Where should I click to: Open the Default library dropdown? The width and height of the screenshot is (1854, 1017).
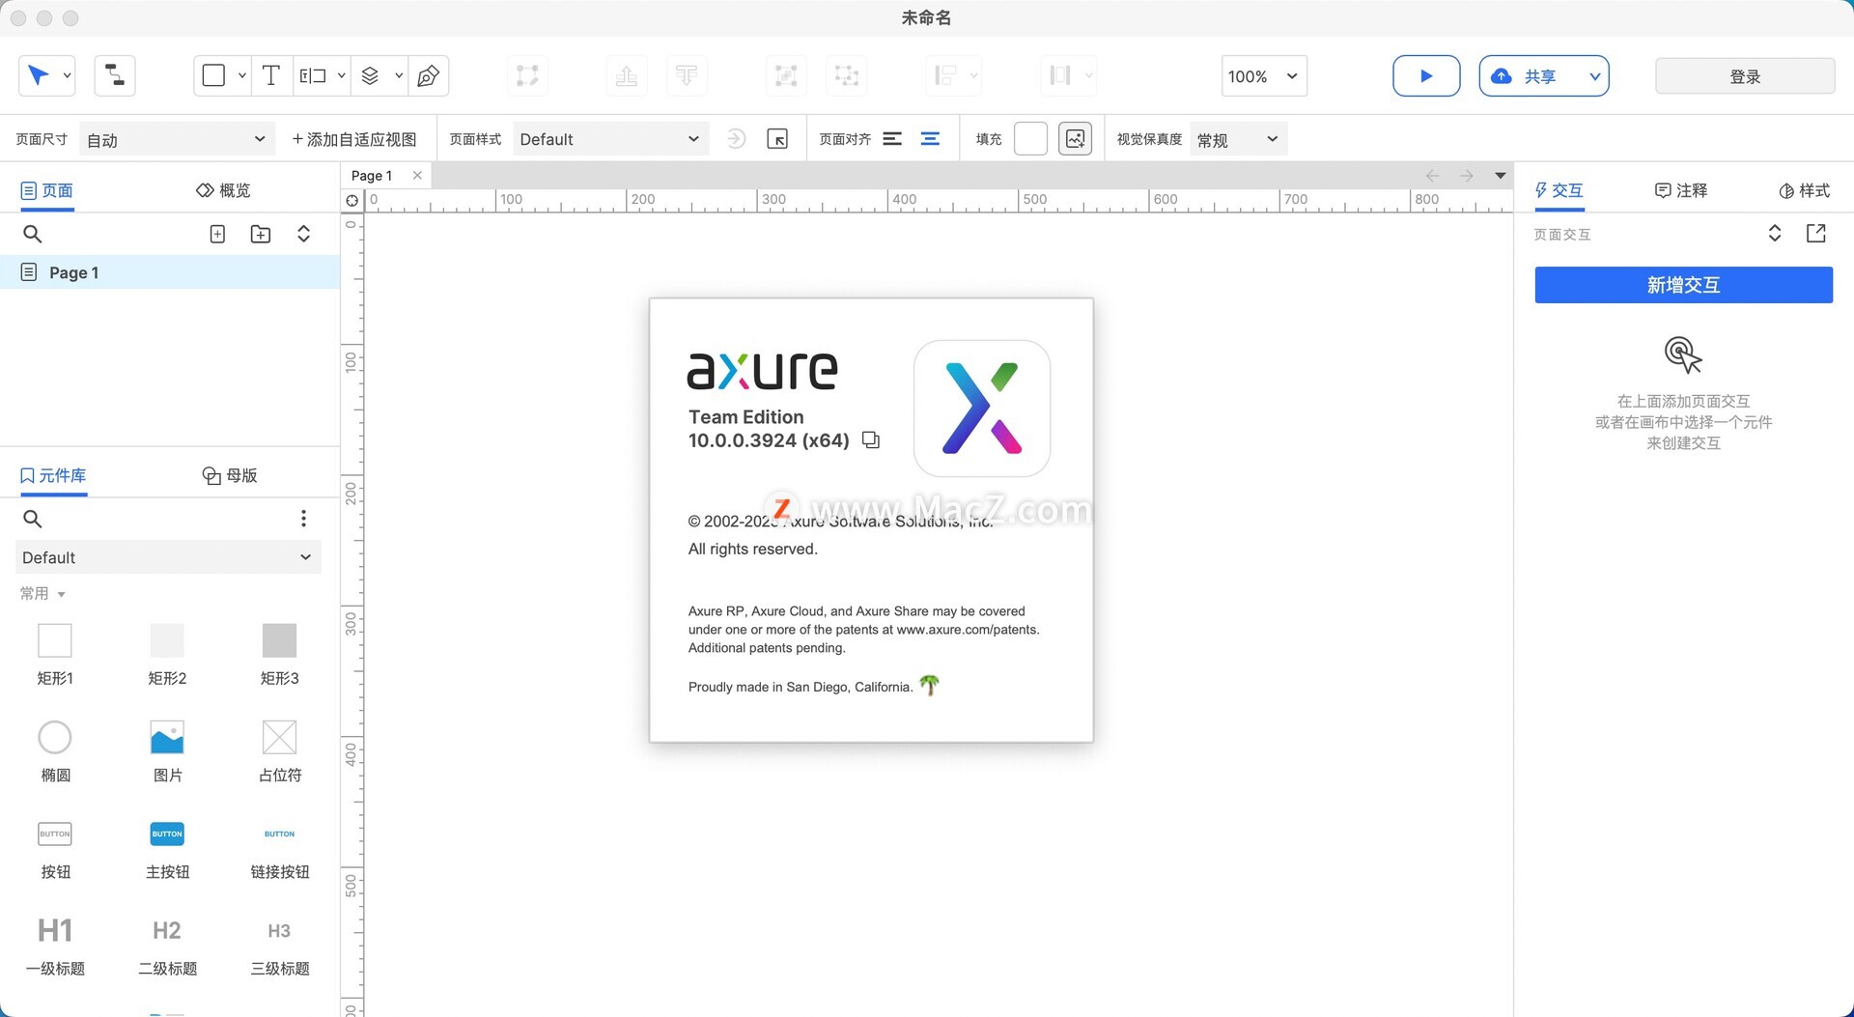(x=168, y=557)
